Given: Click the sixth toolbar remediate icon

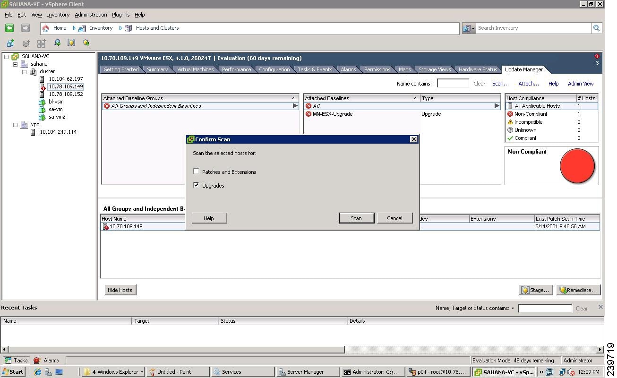Looking at the screenshot, I should point(86,43).
